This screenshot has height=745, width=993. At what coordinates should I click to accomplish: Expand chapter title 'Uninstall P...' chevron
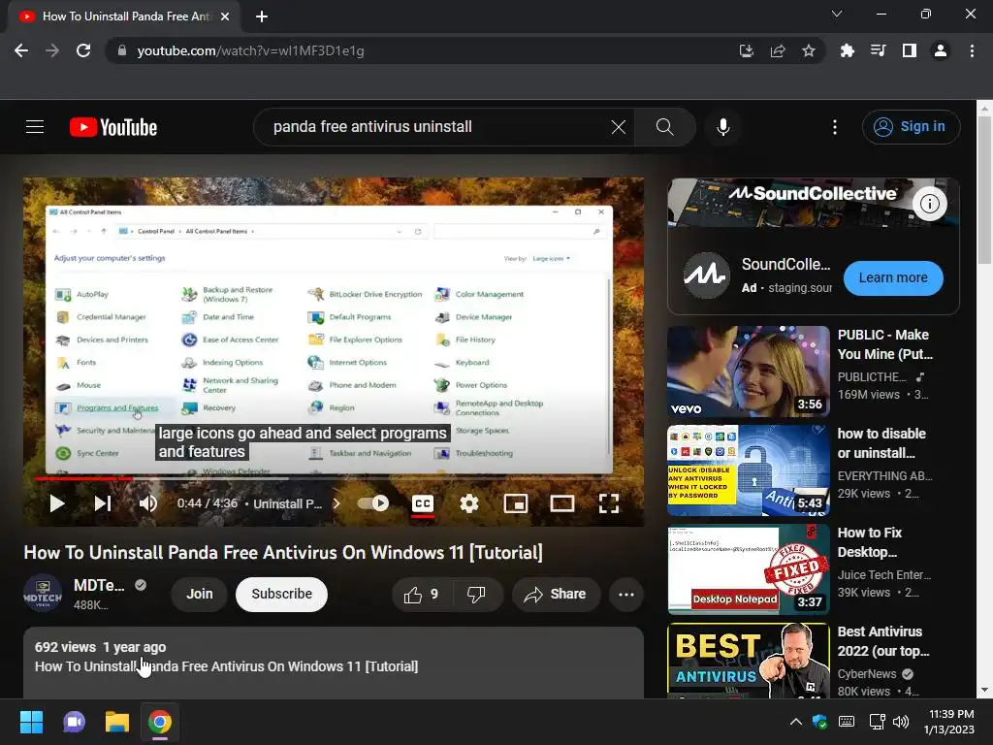[x=336, y=503]
